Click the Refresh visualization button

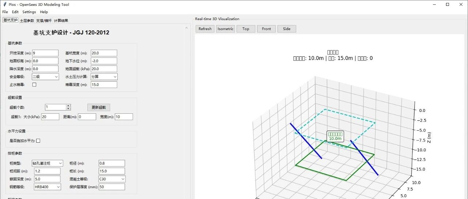[205, 29]
